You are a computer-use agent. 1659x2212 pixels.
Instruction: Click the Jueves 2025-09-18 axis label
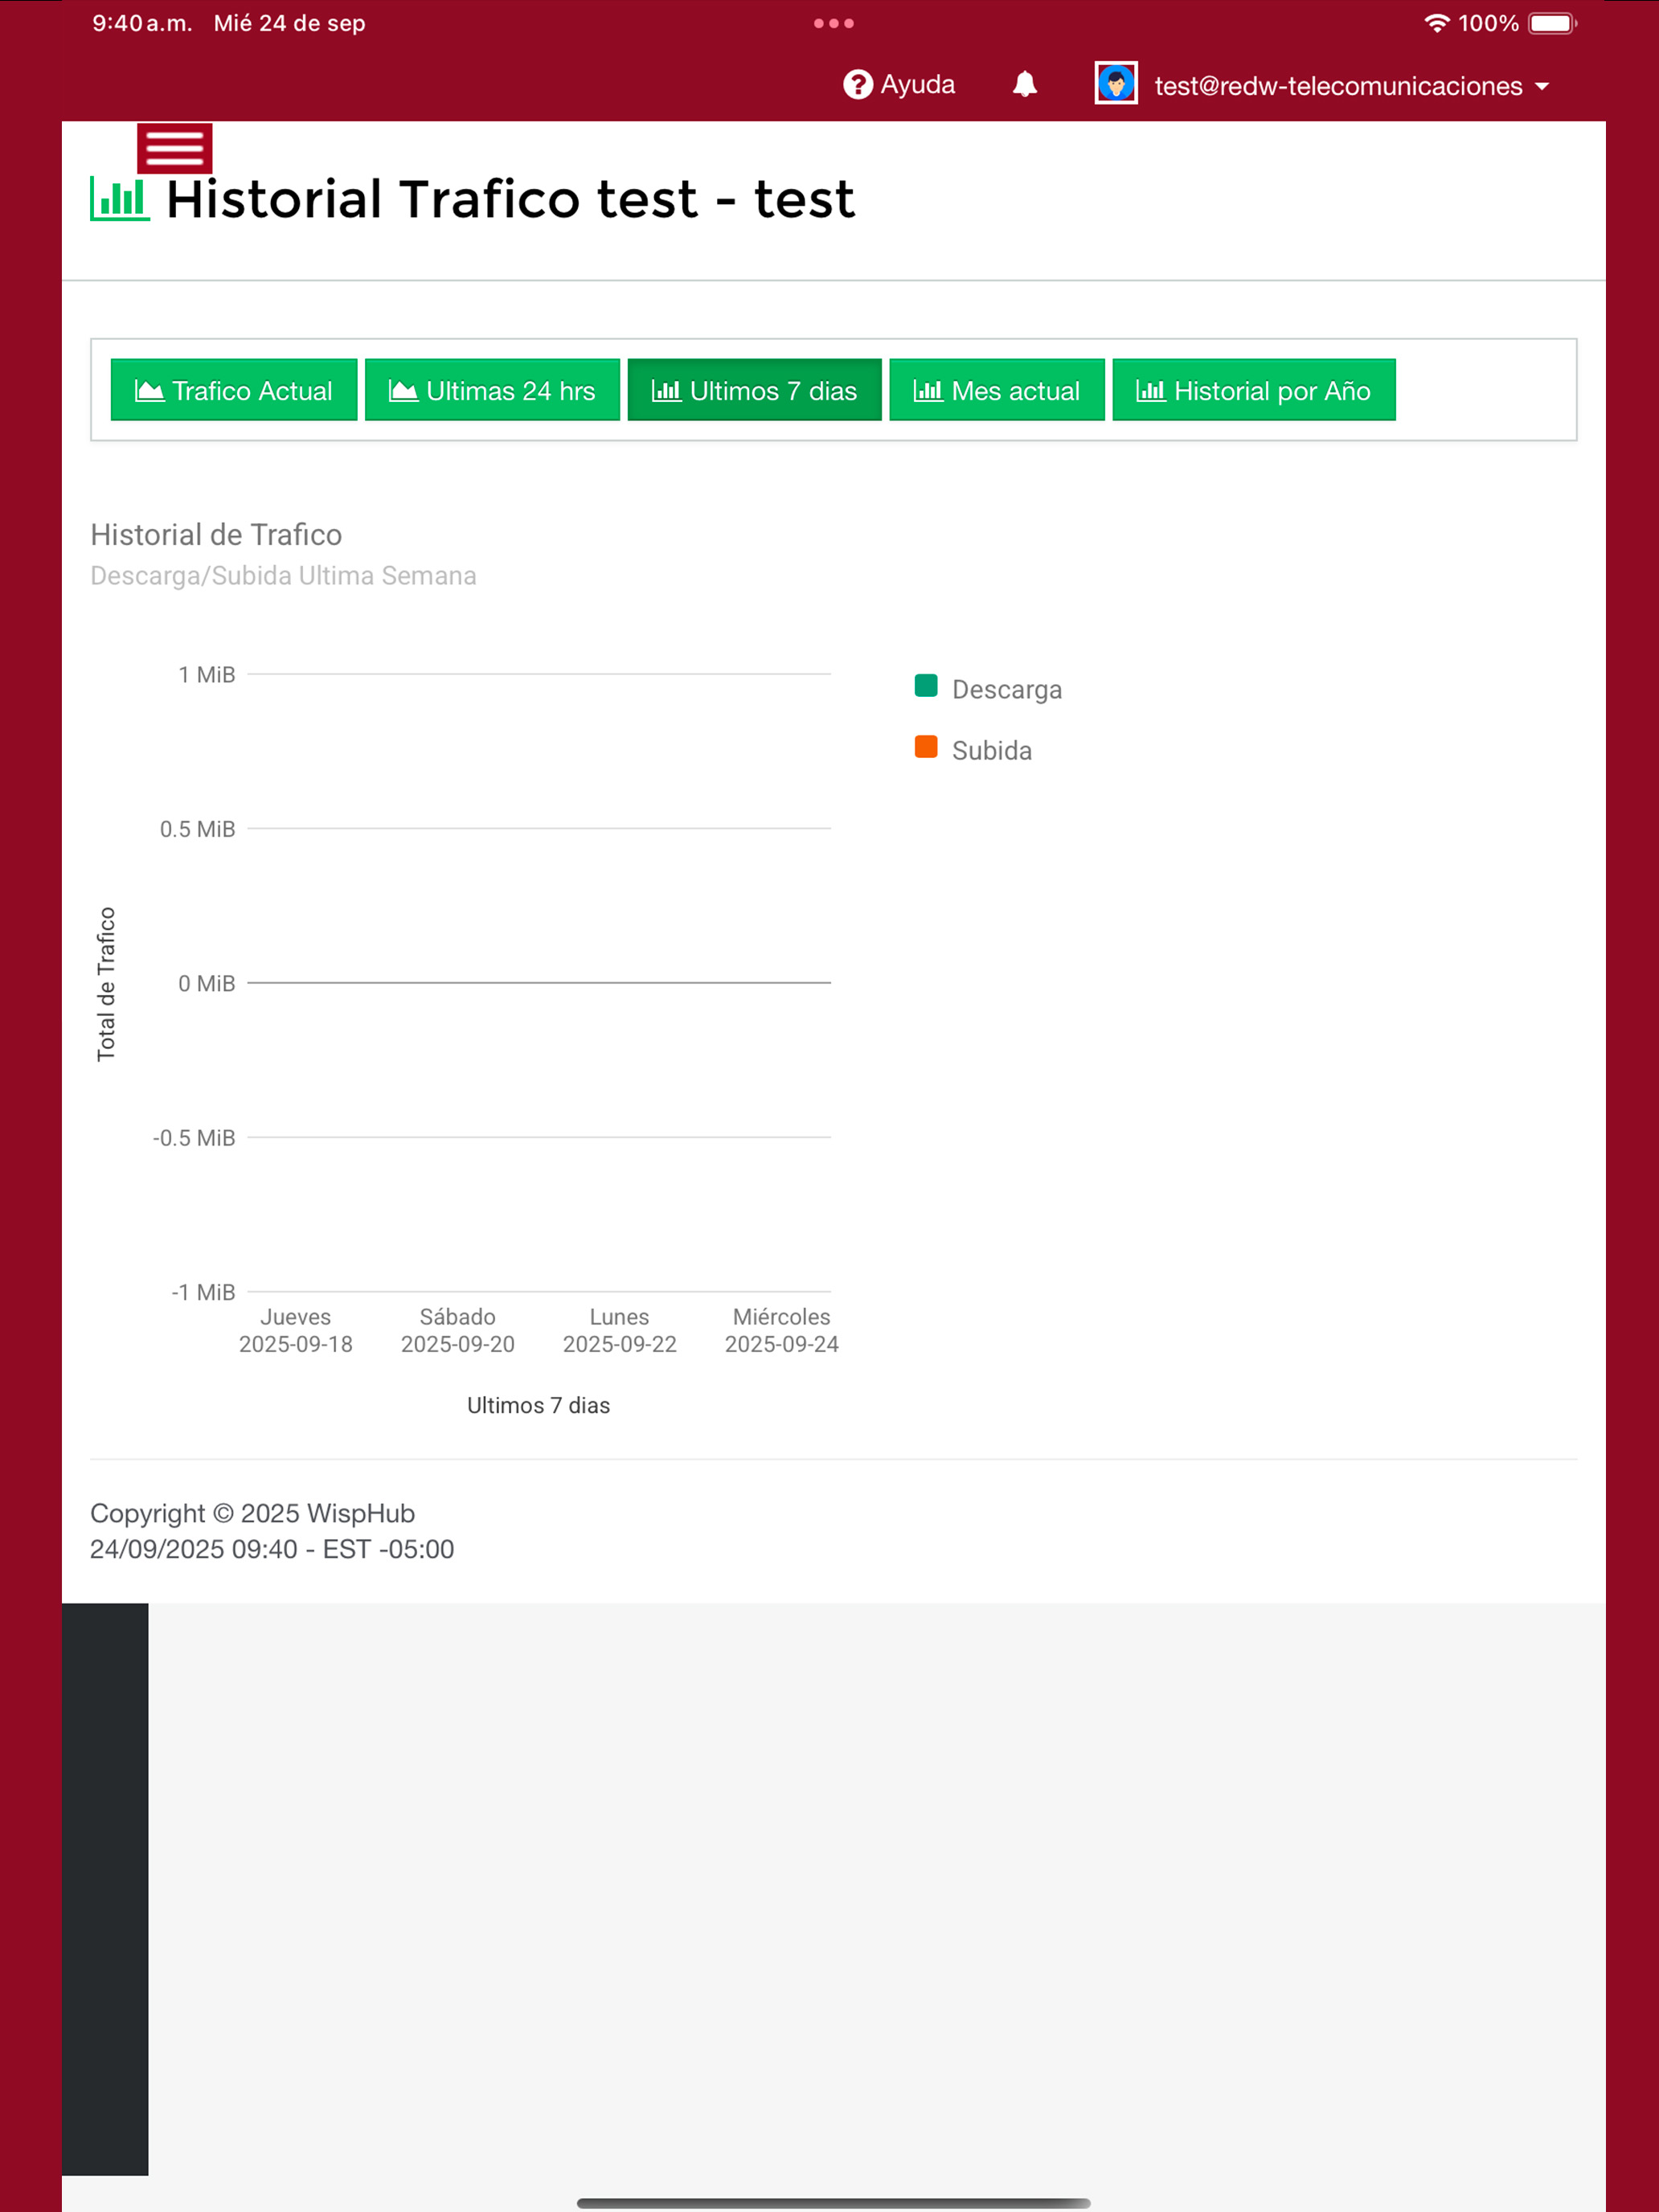[x=295, y=1330]
